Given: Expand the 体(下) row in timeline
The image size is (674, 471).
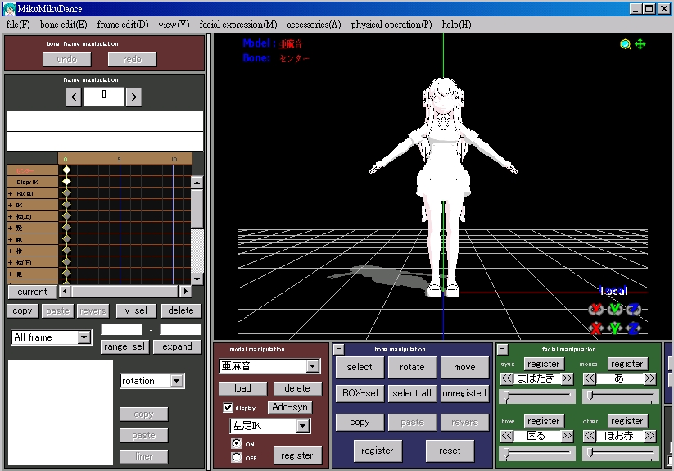Looking at the screenshot, I should 11,263.
